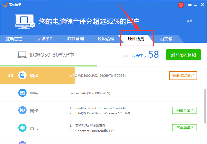Viewport: 207px width, 144px height.
Task: Open the 百宝箱 tab
Action: click(x=166, y=39)
